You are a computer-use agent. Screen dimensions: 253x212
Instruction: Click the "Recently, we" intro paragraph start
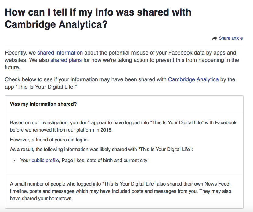coord(20,53)
